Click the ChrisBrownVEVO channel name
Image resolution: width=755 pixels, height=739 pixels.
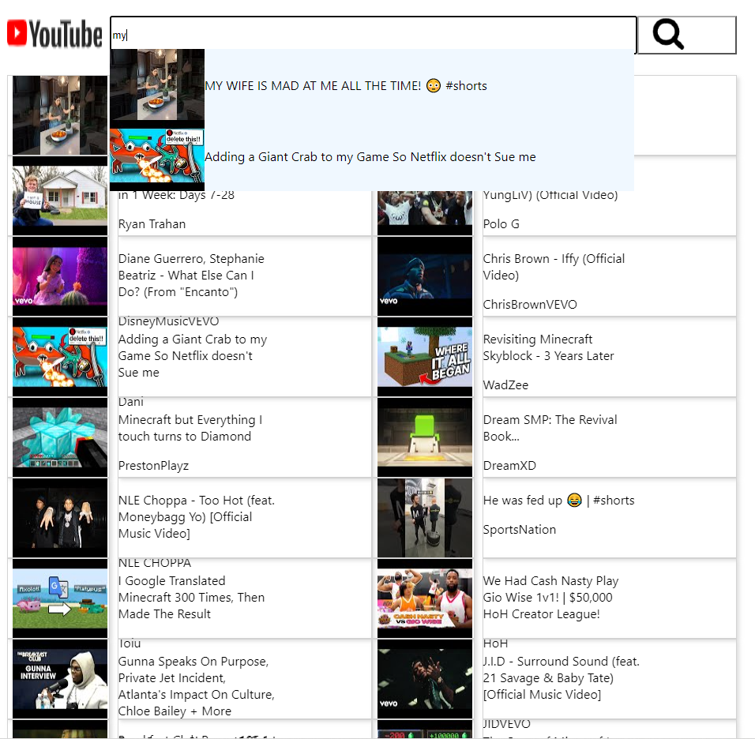[530, 304]
